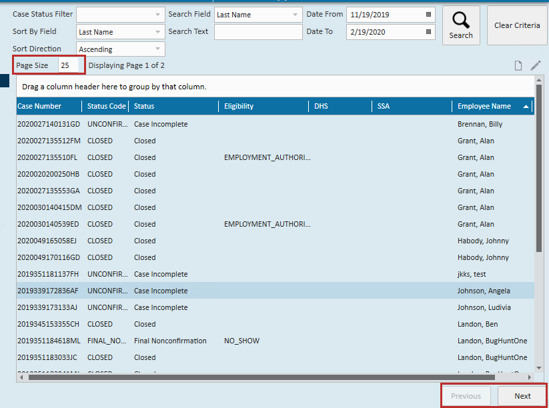Click employee name Landon, Ben
549x408 pixels.
coord(478,324)
